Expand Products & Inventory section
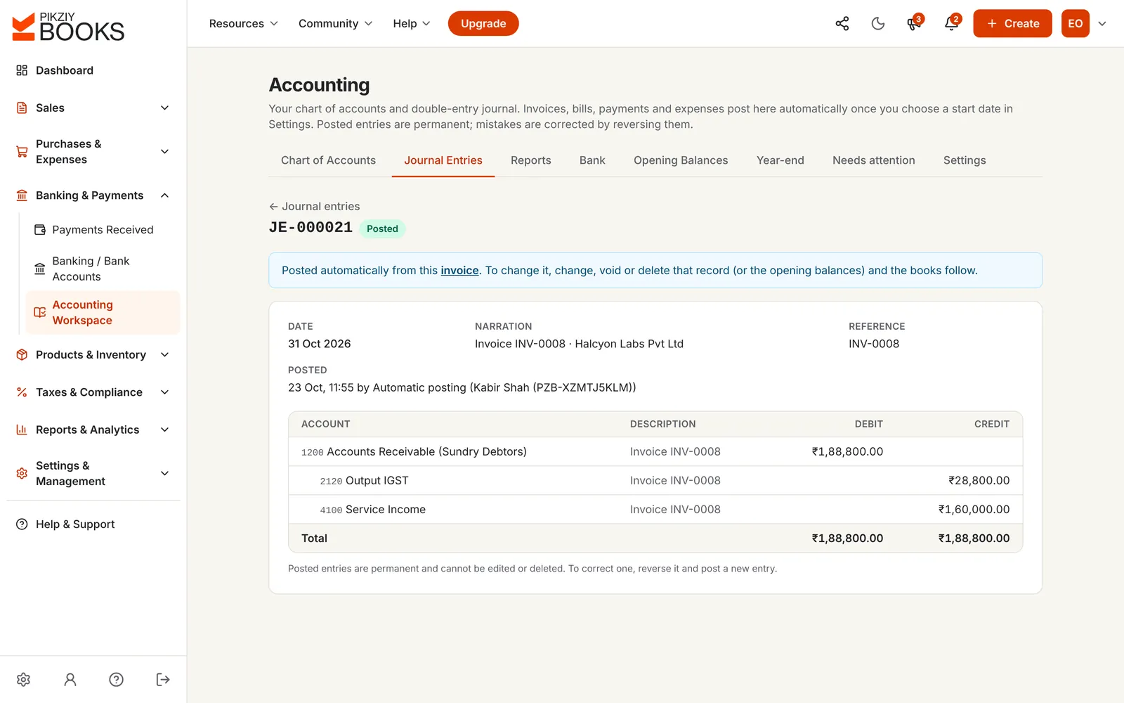The height and width of the screenshot is (703, 1124). click(x=93, y=355)
